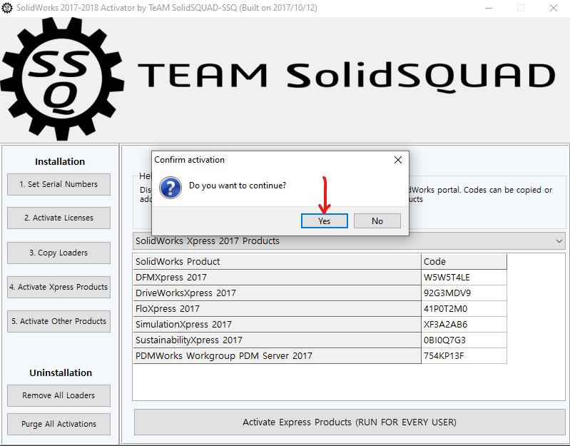The image size is (570, 446).
Task: Click the gear app icon in title bar
Action: [7, 8]
